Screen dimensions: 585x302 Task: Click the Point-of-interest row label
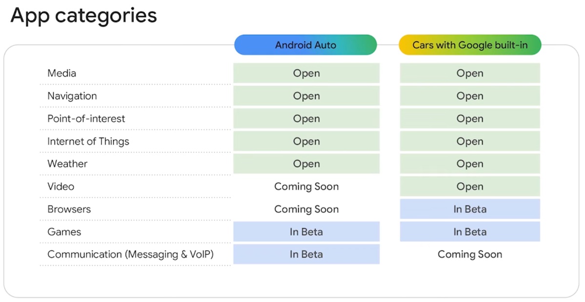86,119
